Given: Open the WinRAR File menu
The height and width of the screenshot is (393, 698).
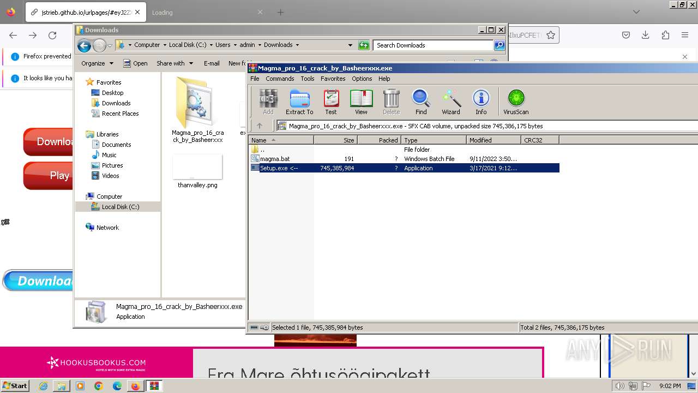Looking at the screenshot, I should [255, 79].
